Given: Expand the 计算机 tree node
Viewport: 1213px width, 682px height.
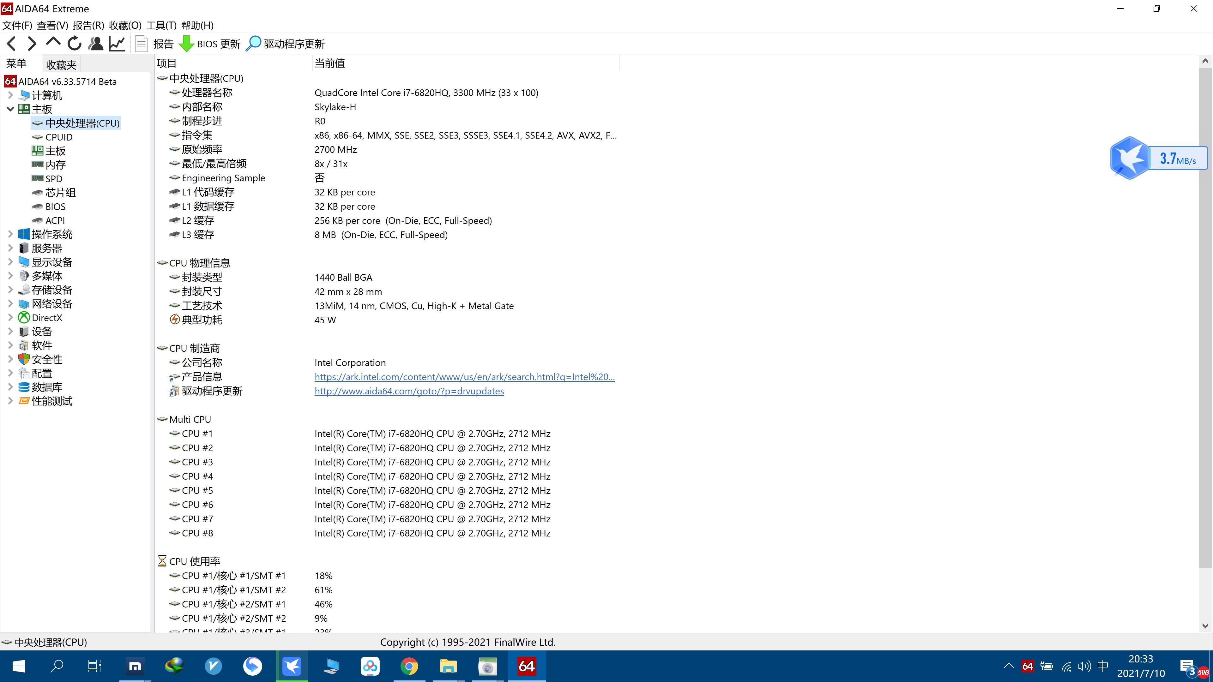Looking at the screenshot, I should [10, 95].
